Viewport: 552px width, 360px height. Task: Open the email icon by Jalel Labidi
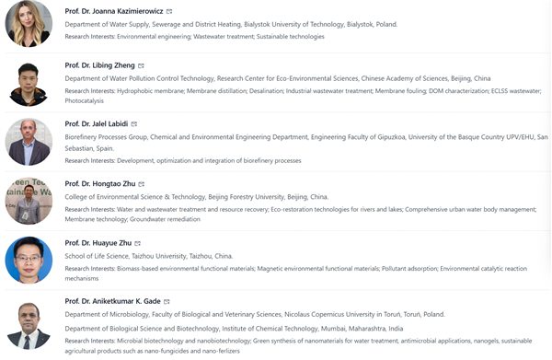click(x=134, y=124)
